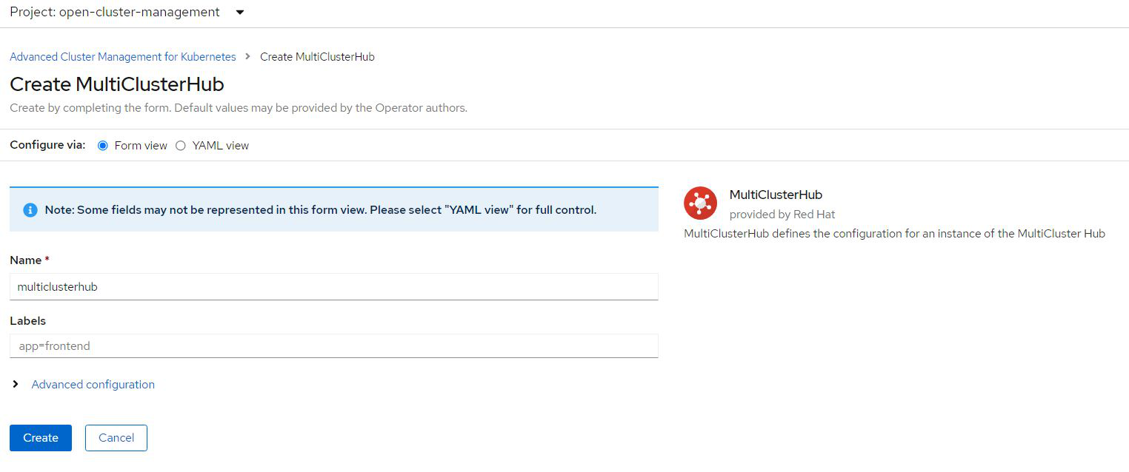Click the Create MultiClusterHub breadcrumb text
The width and height of the screenshot is (1129, 472).
point(317,57)
